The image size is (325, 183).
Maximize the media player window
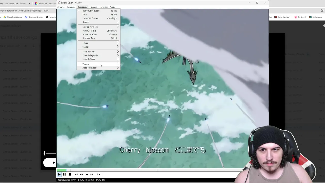coord(257,3)
